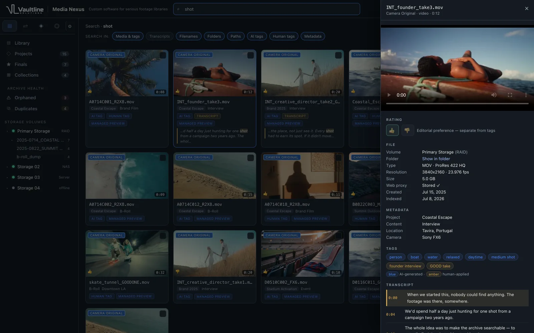The width and height of the screenshot is (534, 333).
Task: Click the Finals star icon
Action: point(9,64)
